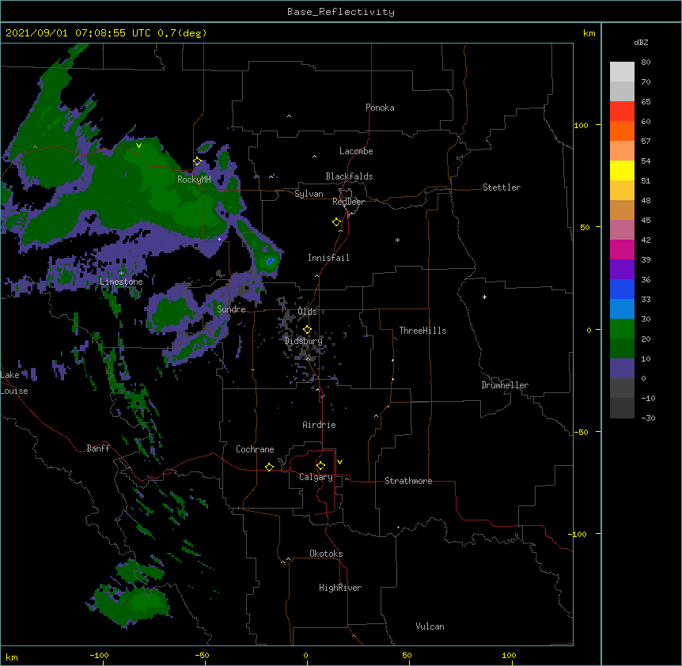Click the 80 value in dBZ legend

[x=646, y=62]
